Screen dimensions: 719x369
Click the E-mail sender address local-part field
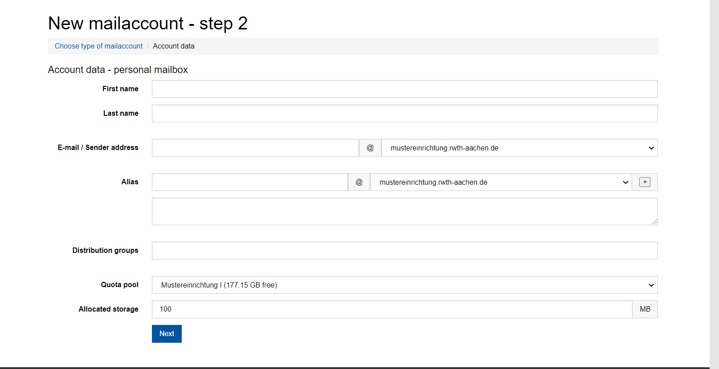point(255,148)
